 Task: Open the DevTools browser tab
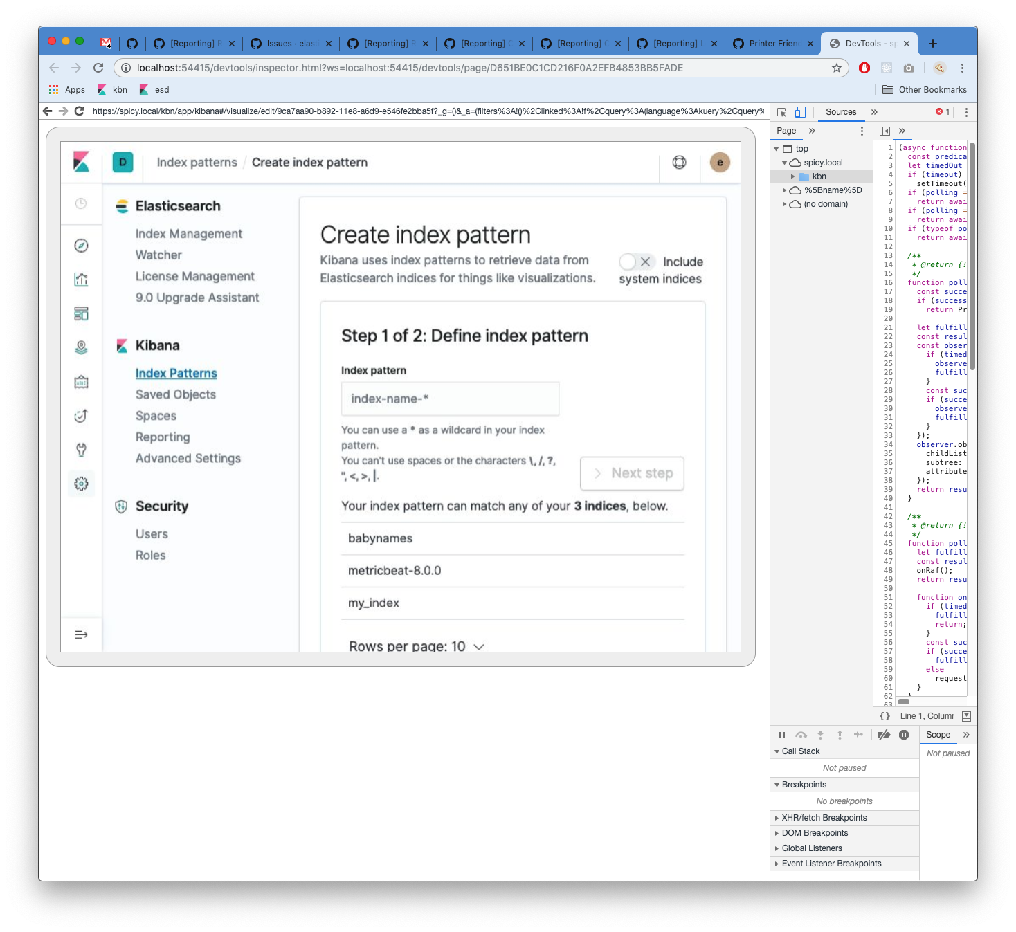(x=865, y=43)
